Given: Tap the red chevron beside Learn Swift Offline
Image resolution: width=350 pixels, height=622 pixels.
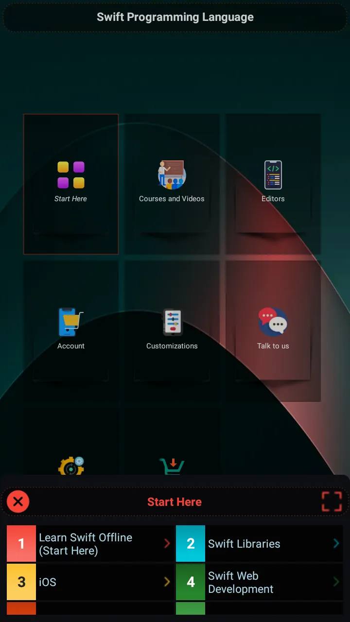Looking at the screenshot, I should coord(167,543).
